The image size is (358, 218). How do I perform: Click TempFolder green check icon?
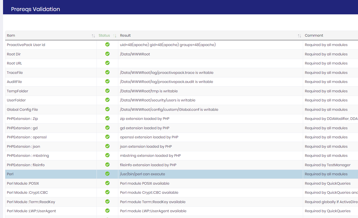tap(107, 91)
